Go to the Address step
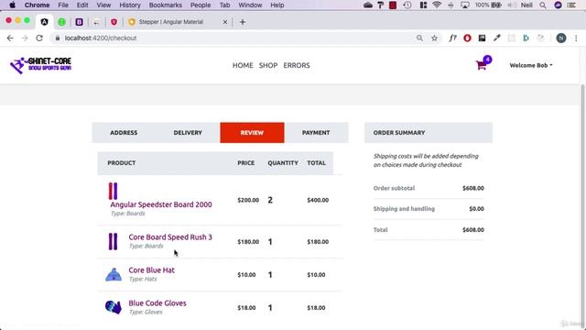 [124, 133]
